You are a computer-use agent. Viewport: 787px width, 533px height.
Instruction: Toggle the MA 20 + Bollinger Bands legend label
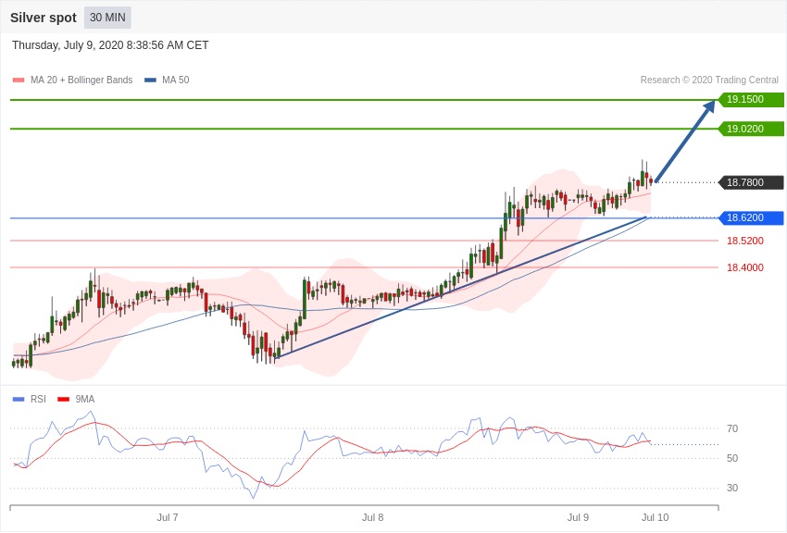81,81
